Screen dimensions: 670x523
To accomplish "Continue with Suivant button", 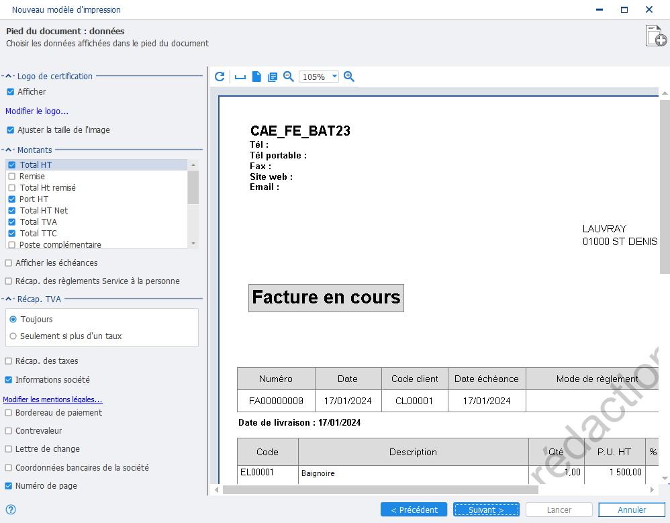I will click(486, 510).
